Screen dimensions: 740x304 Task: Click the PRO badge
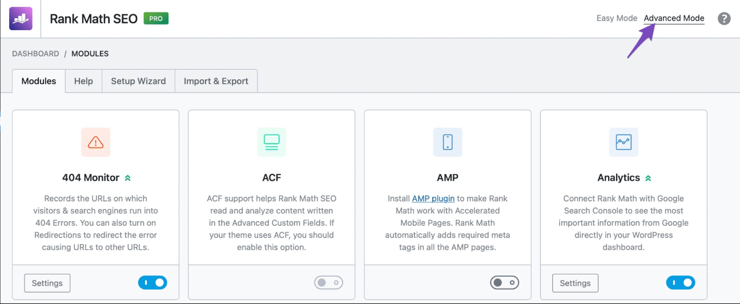156,18
